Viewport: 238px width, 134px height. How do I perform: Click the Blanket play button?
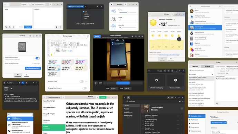111,4
